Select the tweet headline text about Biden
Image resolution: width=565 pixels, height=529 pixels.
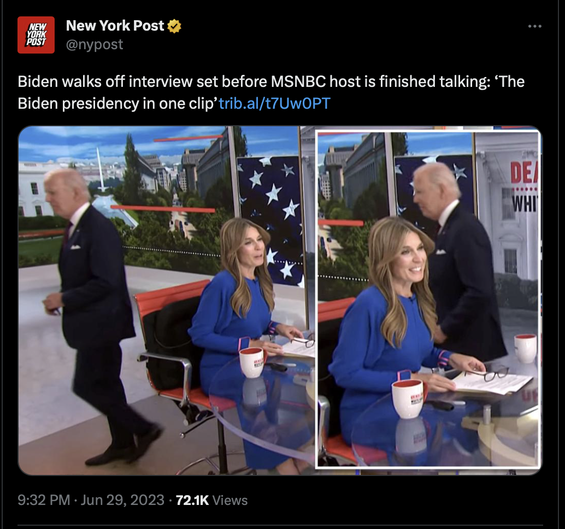[x=271, y=92]
